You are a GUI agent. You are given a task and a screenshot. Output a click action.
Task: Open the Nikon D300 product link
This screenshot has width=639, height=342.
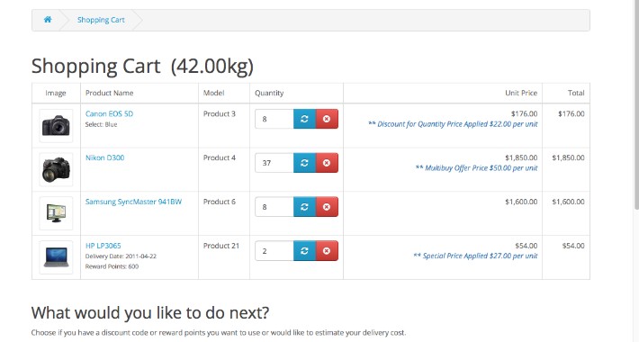(104, 157)
